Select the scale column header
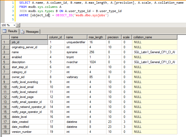The image size is (186, 137). [127, 37]
